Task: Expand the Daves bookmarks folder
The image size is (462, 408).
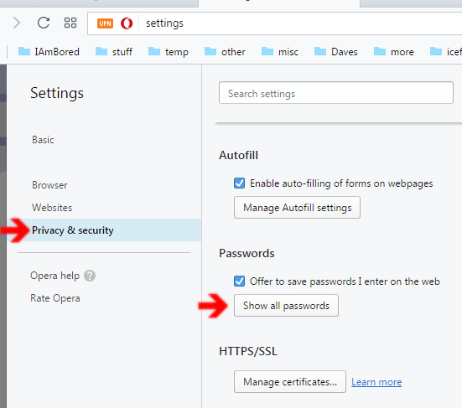Action: [336, 52]
